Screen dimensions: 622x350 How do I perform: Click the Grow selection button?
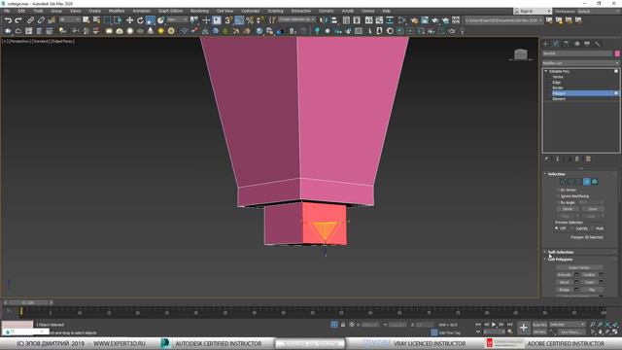[592, 209]
